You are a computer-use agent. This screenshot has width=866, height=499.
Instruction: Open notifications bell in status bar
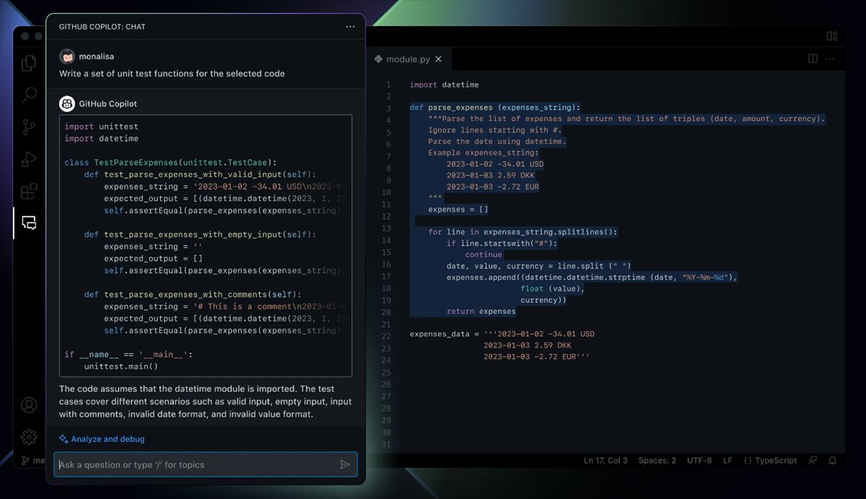pyautogui.click(x=833, y=460)
